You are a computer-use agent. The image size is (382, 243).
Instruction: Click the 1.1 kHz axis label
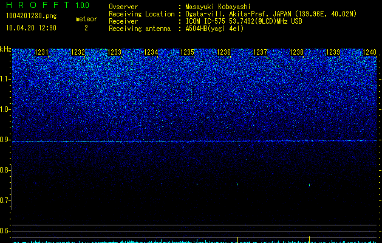(5, 79)
